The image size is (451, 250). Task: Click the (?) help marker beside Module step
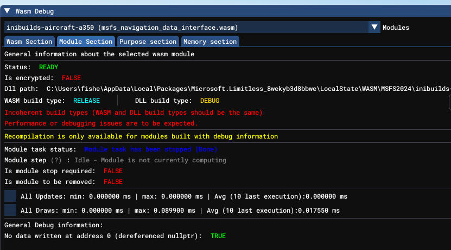click(56, 160)
